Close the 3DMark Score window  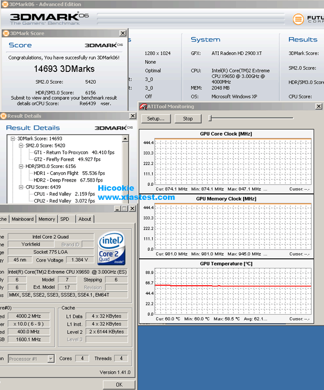(123, 33)
